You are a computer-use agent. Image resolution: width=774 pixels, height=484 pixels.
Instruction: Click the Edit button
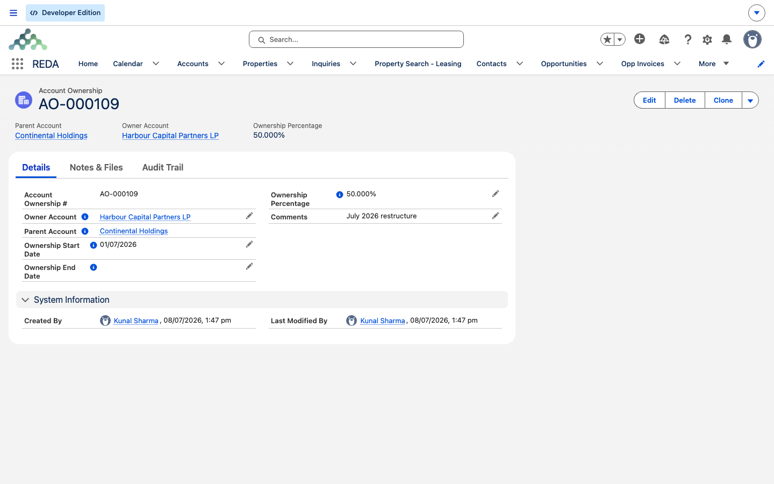click(649, 100)
